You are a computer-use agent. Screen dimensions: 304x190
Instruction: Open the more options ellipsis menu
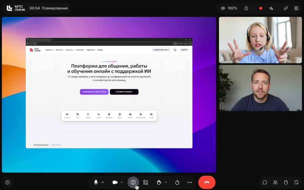[x=189, y=182]
